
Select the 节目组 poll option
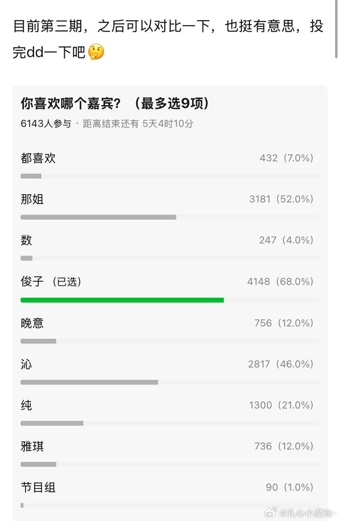click(x=170, y=493)
